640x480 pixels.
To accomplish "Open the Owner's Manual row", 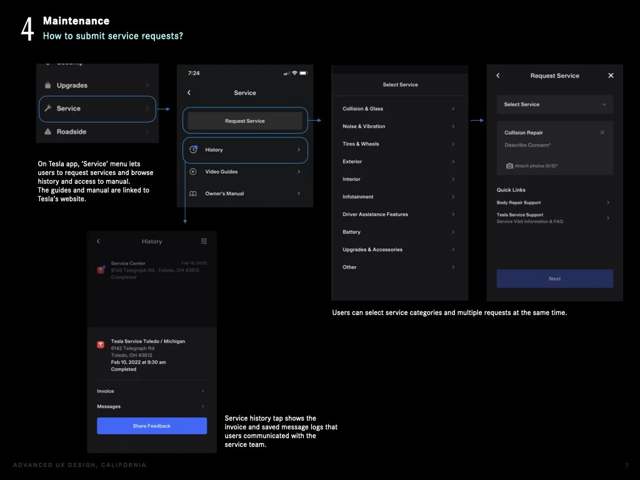I will coord(245,194).
